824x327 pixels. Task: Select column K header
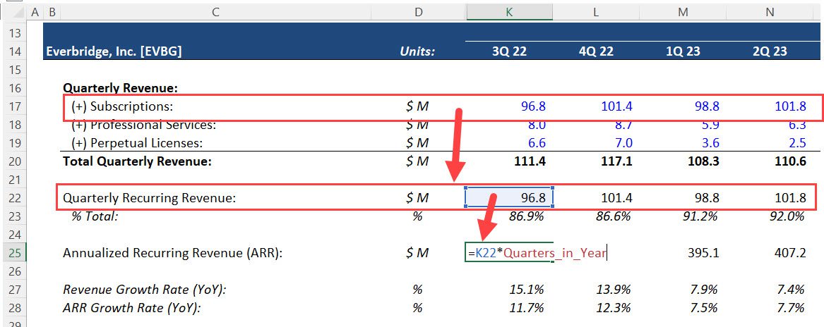pyautogui.click(x=508, y=12)
